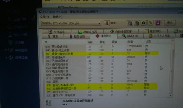This screenshot has width=183, height=108.
Task: Expand the 远程设备 chevron in sidebar
Action: point(6,58)
